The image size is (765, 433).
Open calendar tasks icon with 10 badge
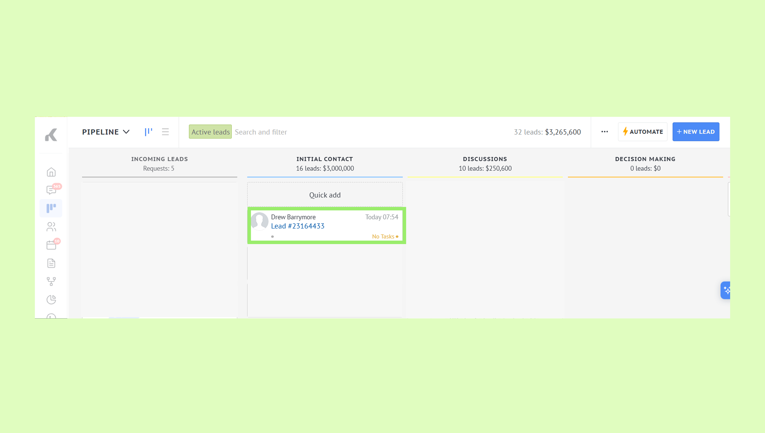click(x=51, y=245)
